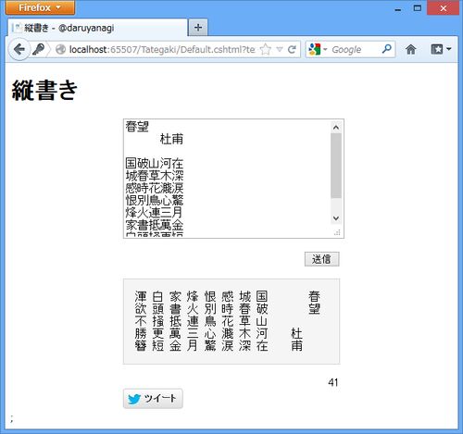
Task: Click the key-shaped site identity icon
Action: pos(39,49)
